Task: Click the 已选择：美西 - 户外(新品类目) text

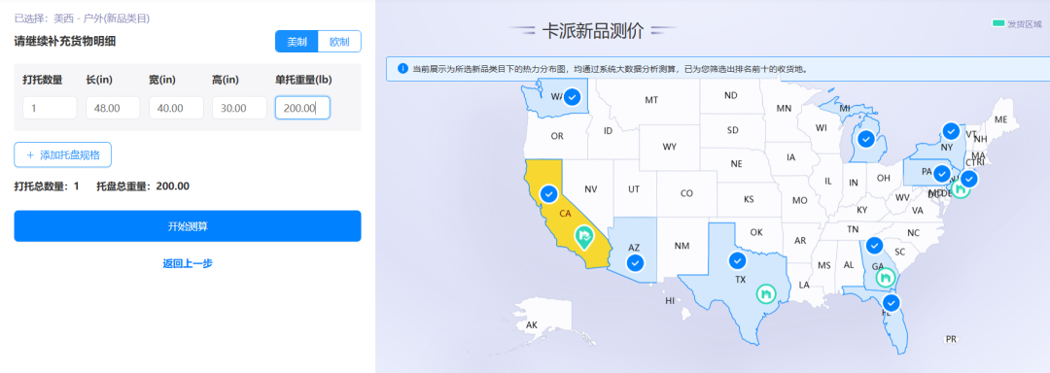Action: click(82, 18)
